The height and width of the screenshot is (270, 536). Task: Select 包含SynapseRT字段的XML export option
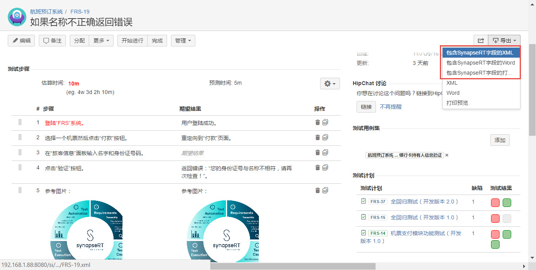481,53
